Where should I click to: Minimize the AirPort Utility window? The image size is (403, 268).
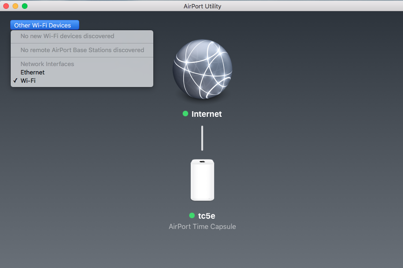[15, 6]
